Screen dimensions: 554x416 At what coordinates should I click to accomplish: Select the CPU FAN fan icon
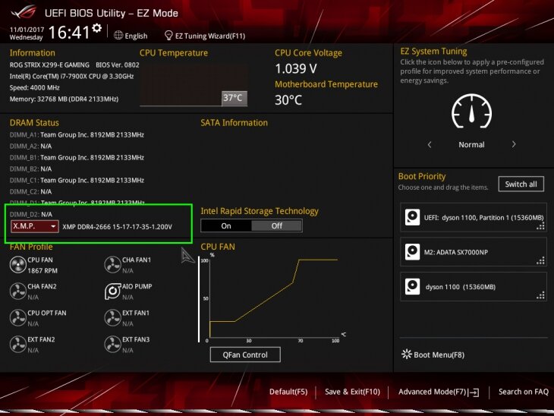[x=17, y=265]
